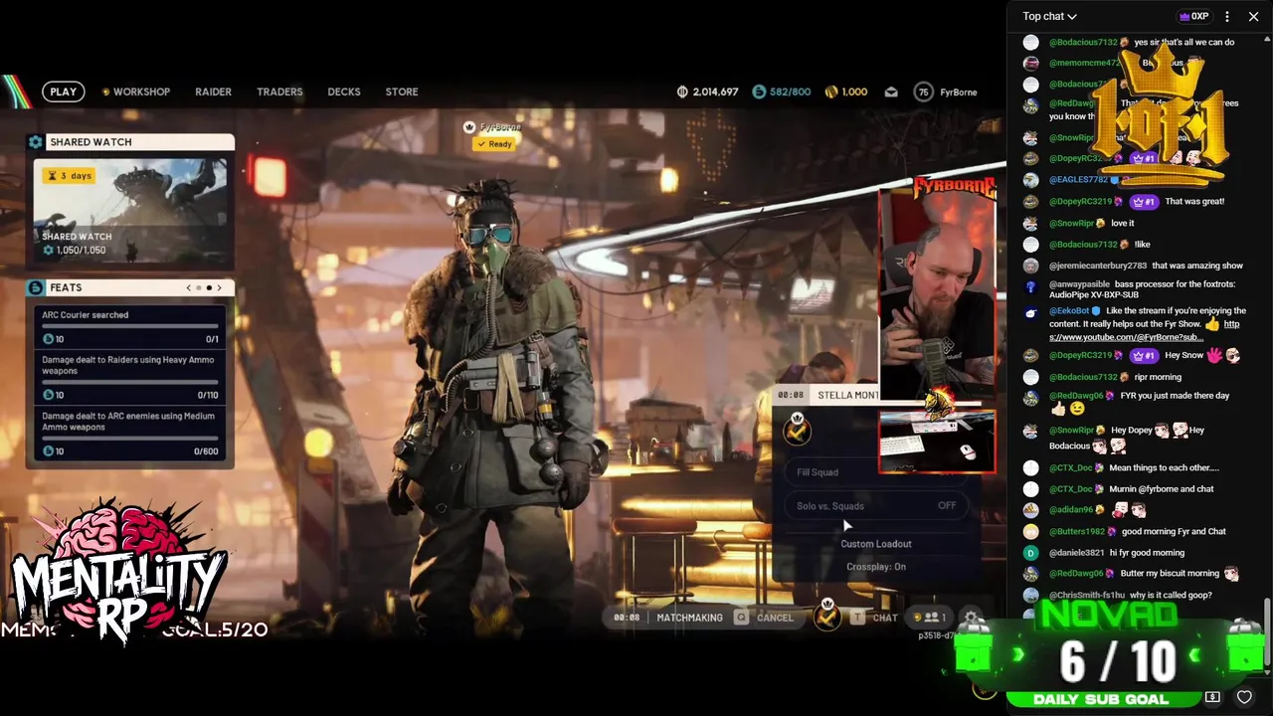Click the Feats panel header icon
1273x716 pixels.
36,287
